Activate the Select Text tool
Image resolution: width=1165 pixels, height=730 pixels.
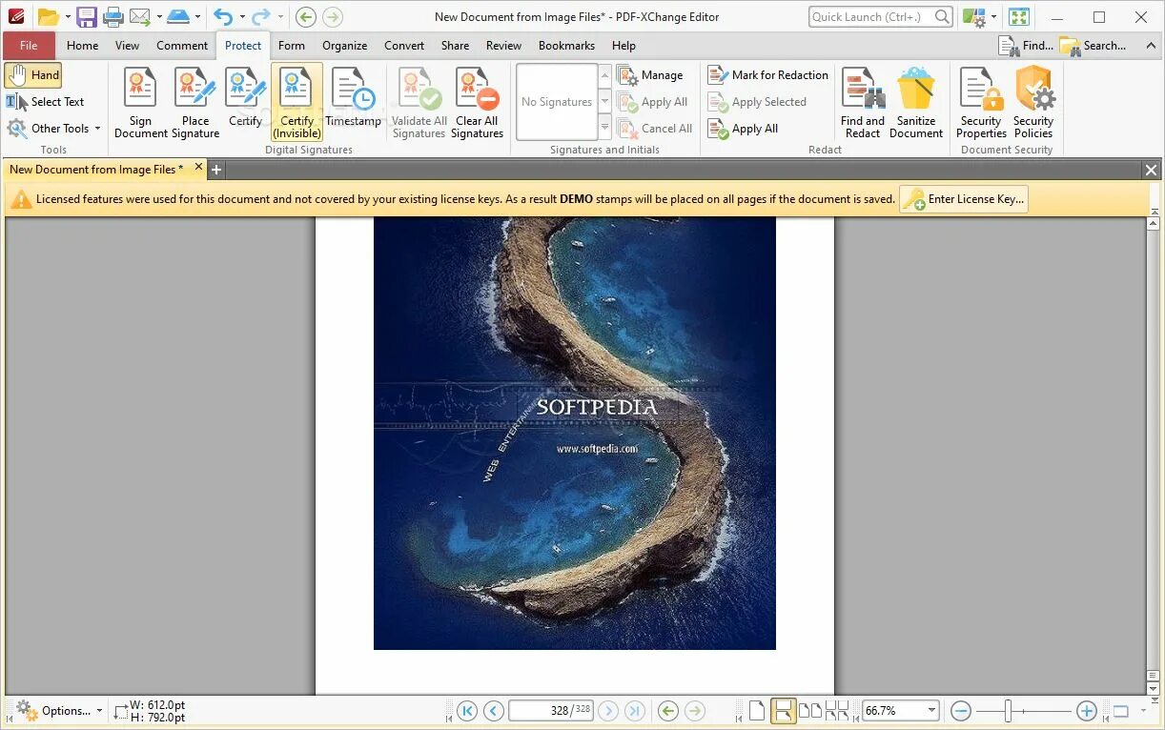click(46, 102)
